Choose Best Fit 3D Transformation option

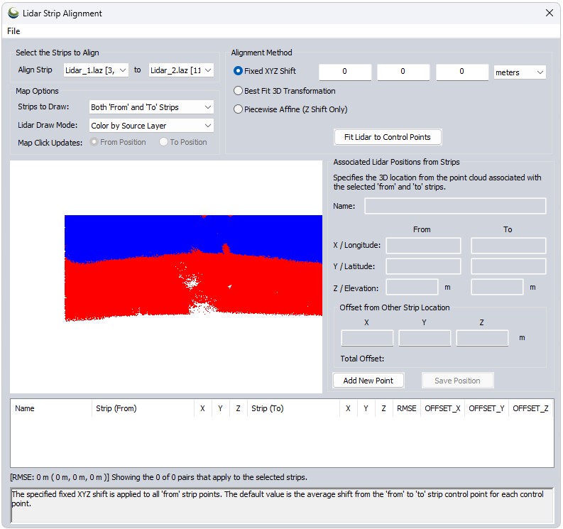(239, 91)
